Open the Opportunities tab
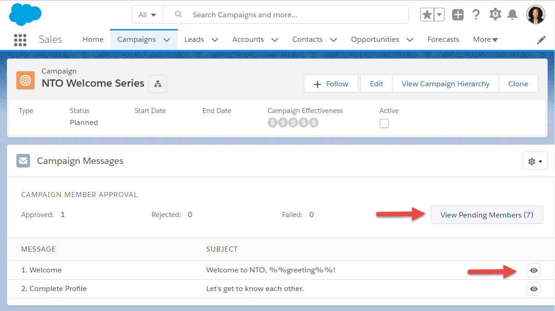Viewport: 555px width, 311px height. coord(375,39)
